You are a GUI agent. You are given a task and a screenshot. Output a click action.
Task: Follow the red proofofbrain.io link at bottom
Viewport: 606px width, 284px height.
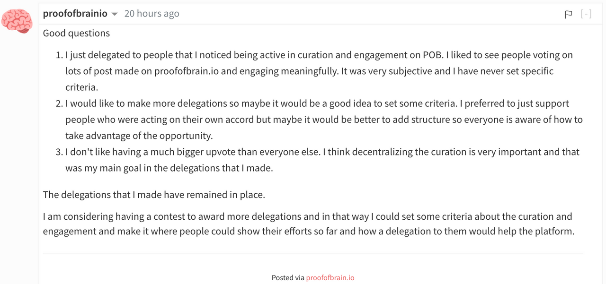click(330, 278)
